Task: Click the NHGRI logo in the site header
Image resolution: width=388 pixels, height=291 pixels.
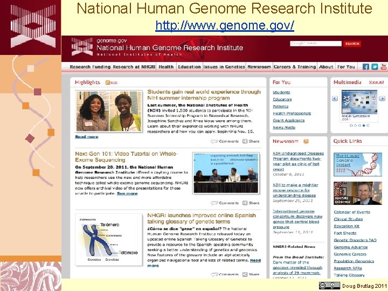Action: [82, 46]
